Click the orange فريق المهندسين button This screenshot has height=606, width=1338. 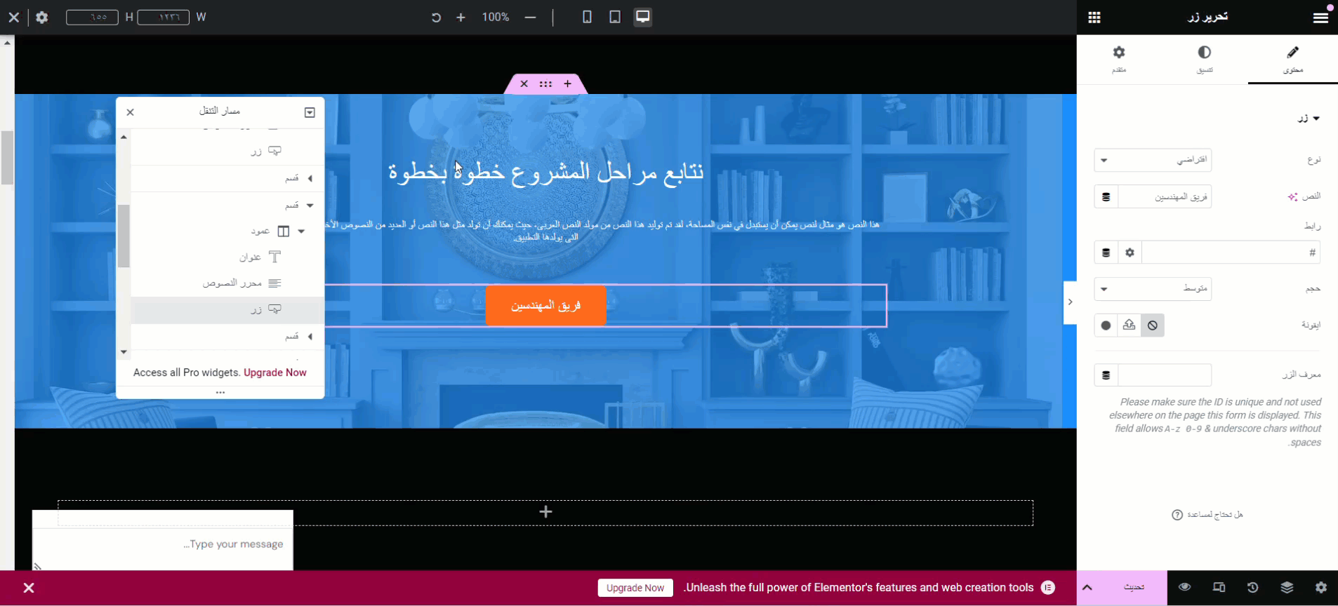coord(545,306)
